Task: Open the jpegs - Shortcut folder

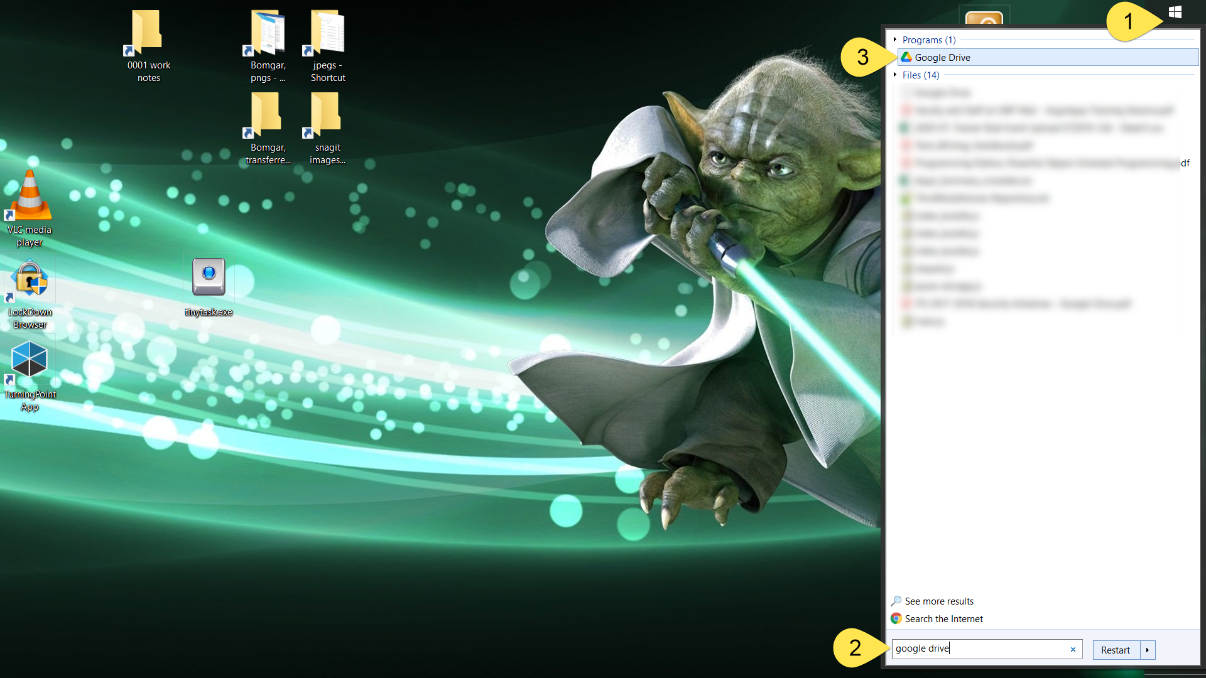Action: pyautogui.click(x=327, y=46)
